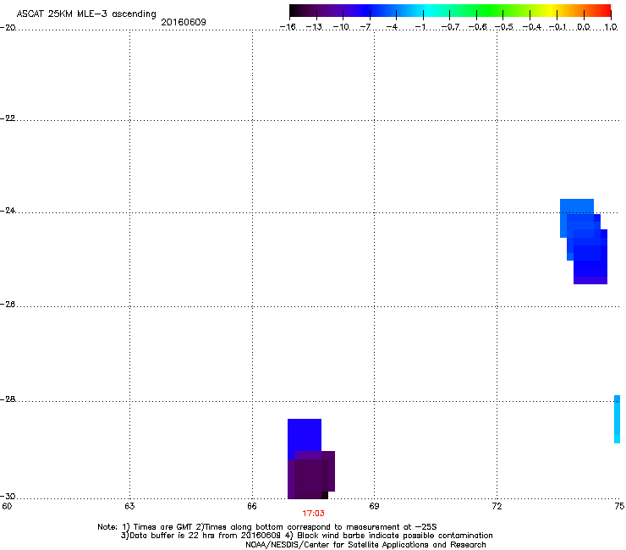Screen dimensions: 626x550
Task: Click the 66 longitude axis label
Action: point(252,507)
